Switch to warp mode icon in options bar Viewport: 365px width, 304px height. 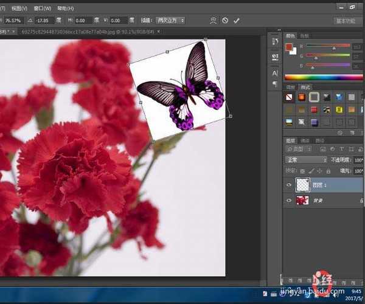tap(213, 20)
